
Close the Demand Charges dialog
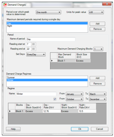tap(107, 4)
